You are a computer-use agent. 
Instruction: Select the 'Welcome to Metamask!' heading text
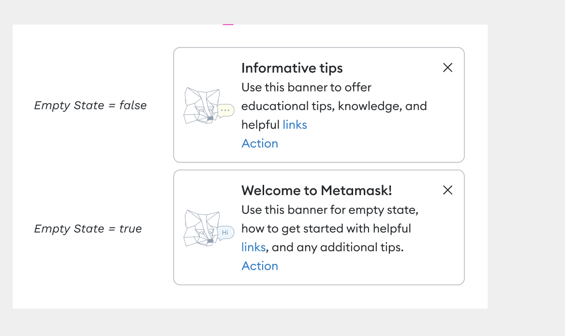tap(316, 190)
